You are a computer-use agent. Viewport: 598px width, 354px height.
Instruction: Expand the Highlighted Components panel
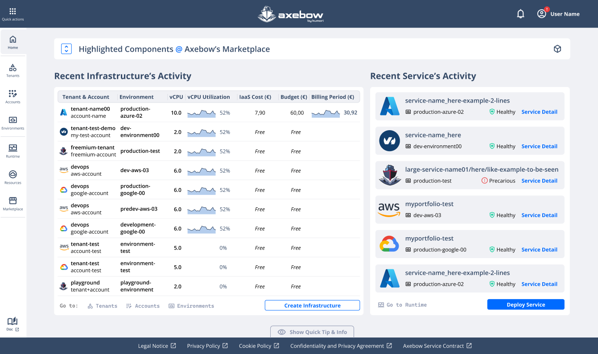point(66,49)
